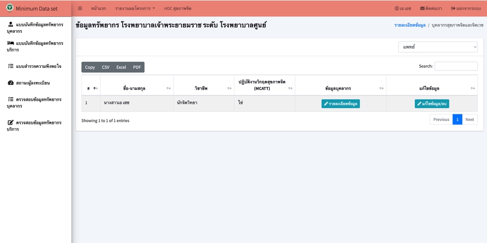The width and height of the screenshot is (487, 243).
Task: Sort by ชื่อ-นามสกุล column header
Action: [x=137, y=85]
